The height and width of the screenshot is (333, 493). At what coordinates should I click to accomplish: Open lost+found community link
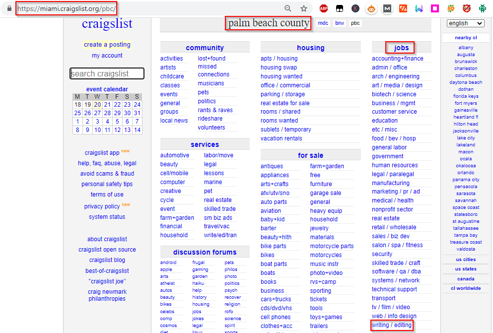211,59
